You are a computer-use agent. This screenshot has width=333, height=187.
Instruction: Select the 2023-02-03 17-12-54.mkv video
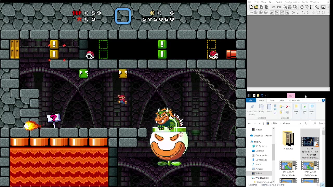tap(310, 169)
